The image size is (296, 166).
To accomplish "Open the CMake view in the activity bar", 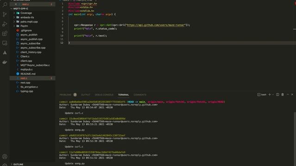I will click(5, 53).
